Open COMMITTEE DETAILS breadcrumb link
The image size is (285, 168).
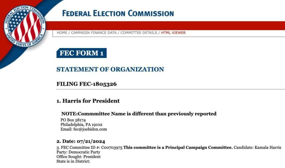139,33
